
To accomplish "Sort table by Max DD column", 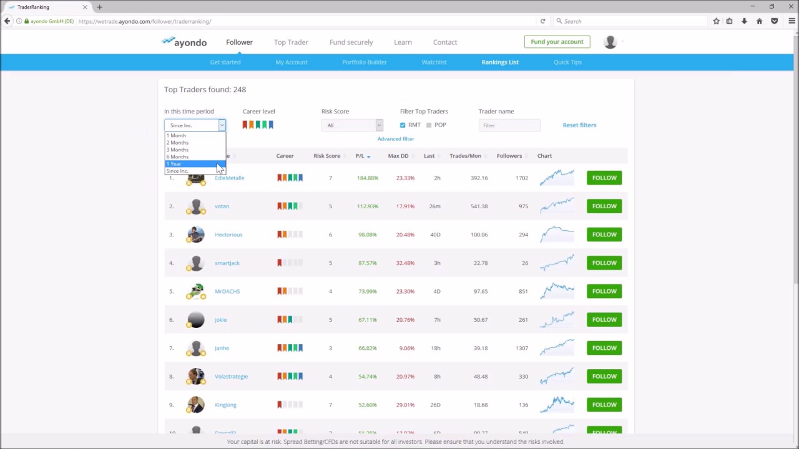I will tap(398, 156).
